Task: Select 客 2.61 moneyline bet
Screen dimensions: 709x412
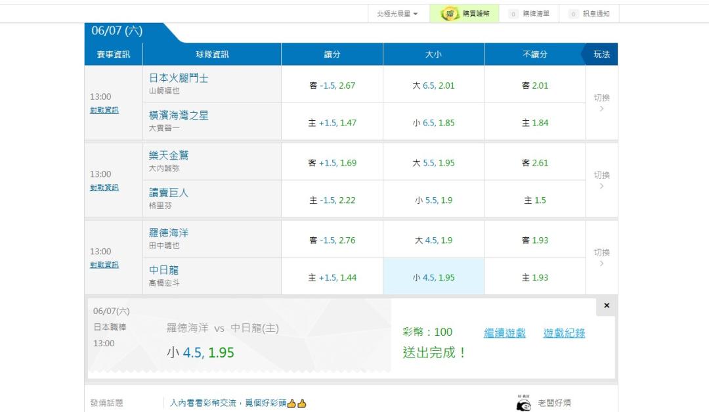Action: coord(535,162)
